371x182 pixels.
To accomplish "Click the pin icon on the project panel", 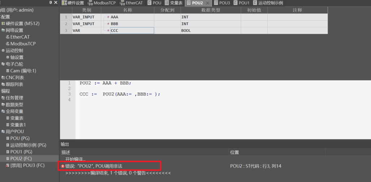I will pos(50,3).
